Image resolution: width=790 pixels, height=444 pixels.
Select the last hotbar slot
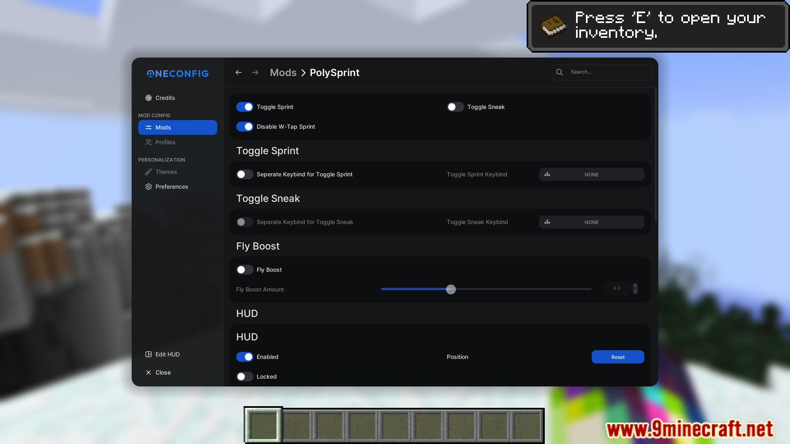click(527, 425)
